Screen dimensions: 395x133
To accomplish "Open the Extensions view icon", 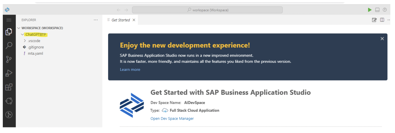I will click(9, 87).
